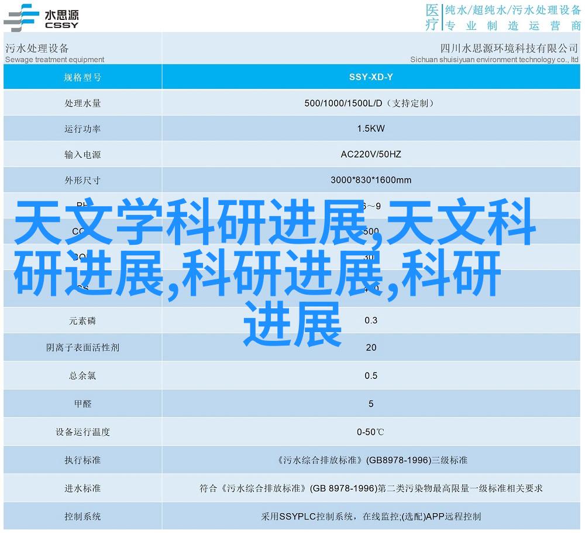Click the '输入电源' row label
585x533 pixels.
click(x=82, y=154)
